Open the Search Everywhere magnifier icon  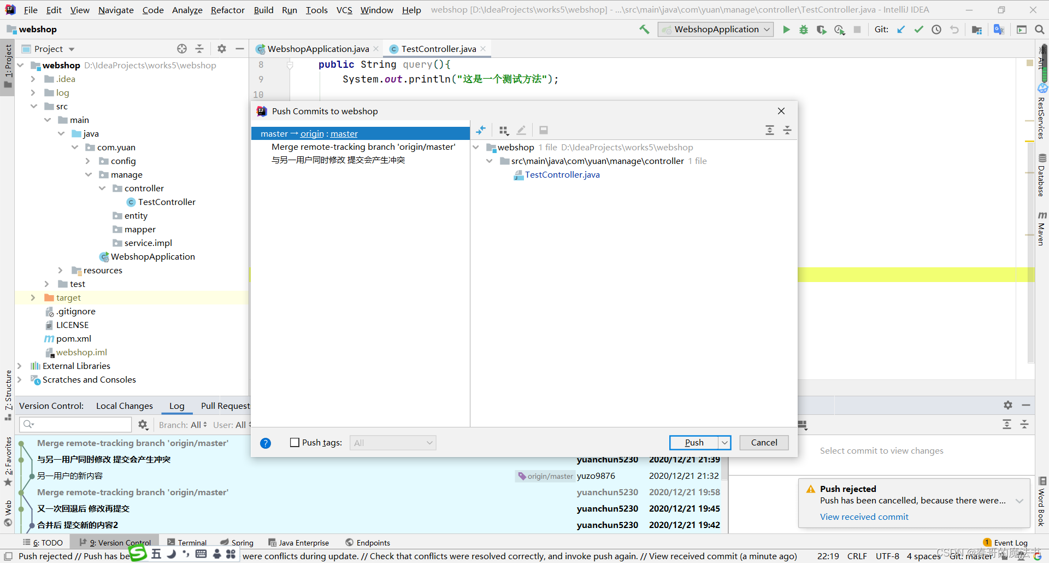1039,30
